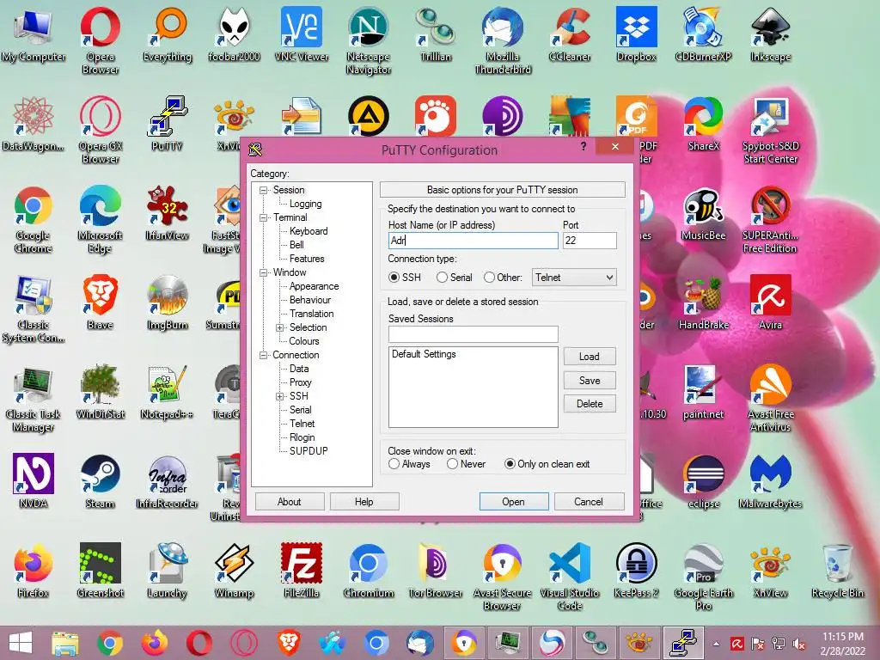The image size is (880, 660).
Task: Click the Host Name input field
Action: click(x=474, y=241)
